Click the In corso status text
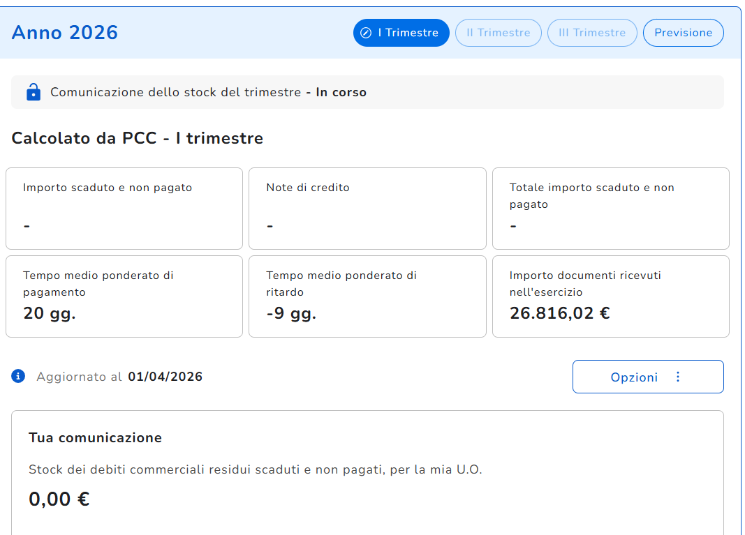745x535 pixels. tap(341, 92)
